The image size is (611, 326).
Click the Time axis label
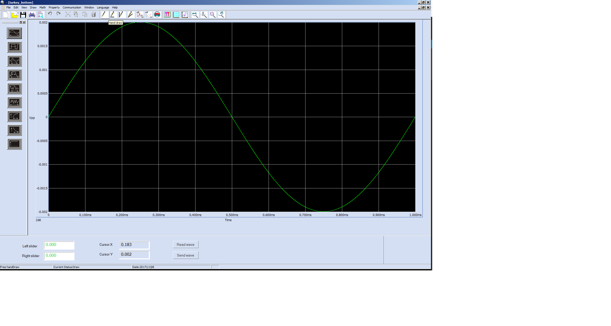coord(228,220)
